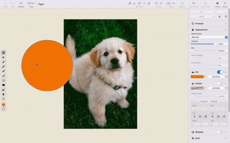Toggle the Sidebar from toolbar
Screen dimensions: 230x143
(x=21, y=3)
